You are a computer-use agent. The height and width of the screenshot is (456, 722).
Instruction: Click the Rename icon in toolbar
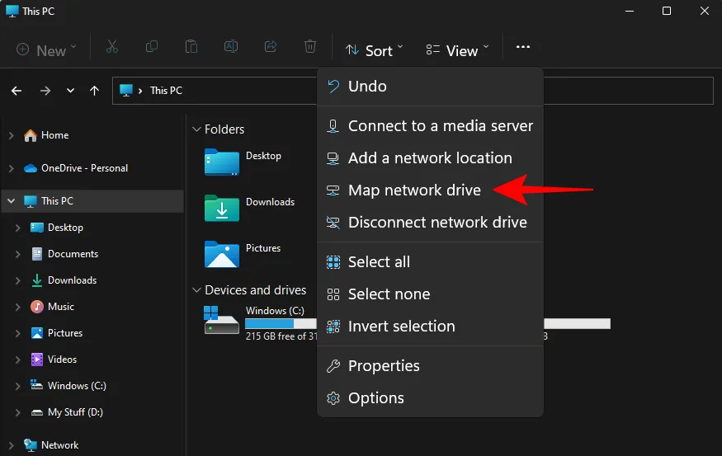click(231, 48)
